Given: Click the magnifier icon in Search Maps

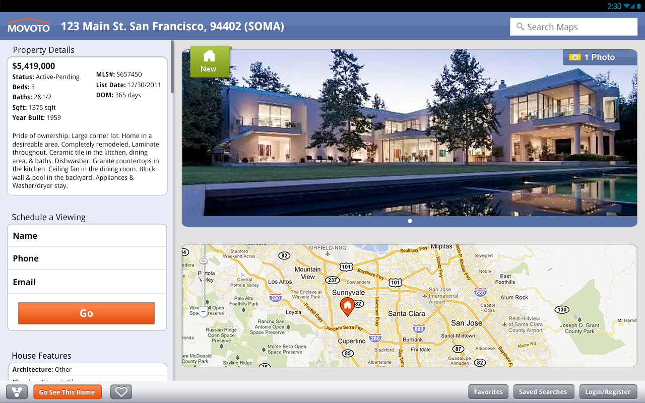Looking at the screenshot, I should pos(520,27).
